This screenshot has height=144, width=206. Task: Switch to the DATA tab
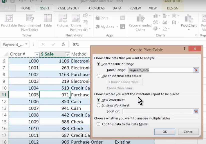[117, 8]
